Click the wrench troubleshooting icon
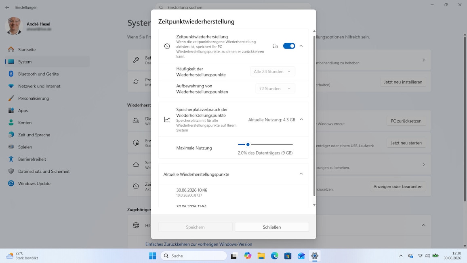The height and width of the screenshot is (263, 467). click(x=136, y=60)
